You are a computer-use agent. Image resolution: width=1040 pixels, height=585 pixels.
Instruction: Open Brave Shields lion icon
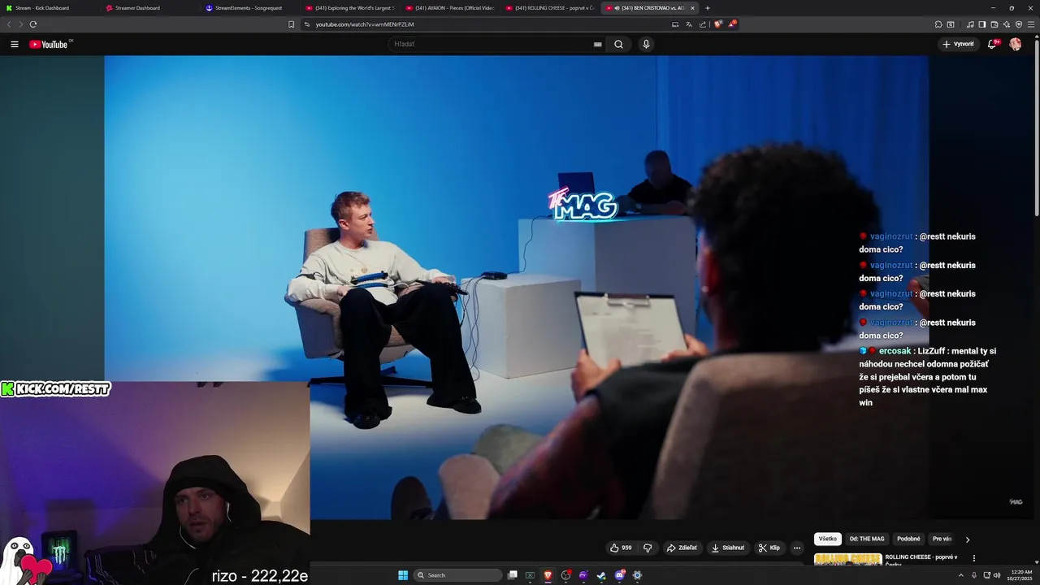click(718, 24)
